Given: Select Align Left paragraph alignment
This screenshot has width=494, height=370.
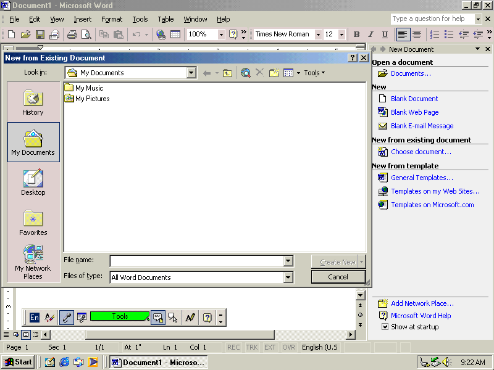Looking at the screenshot, I should coord(403,34).
